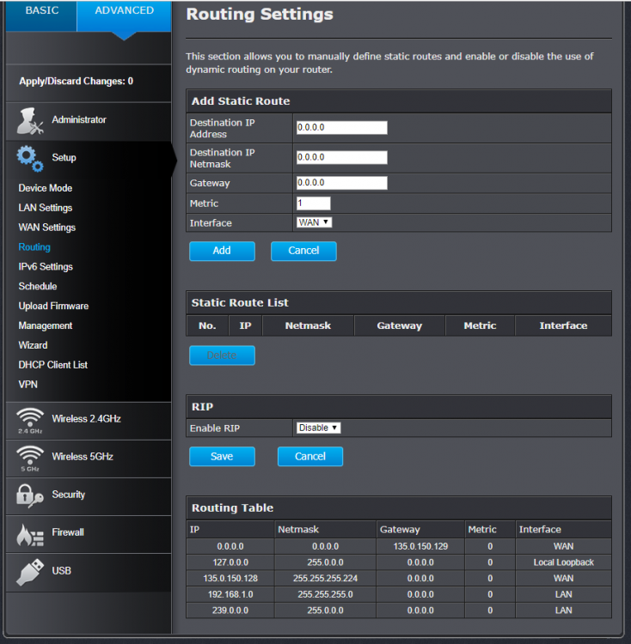Click the Gateway input field
631x644 pixels.
pyautogui.click(x=341, y=183)
